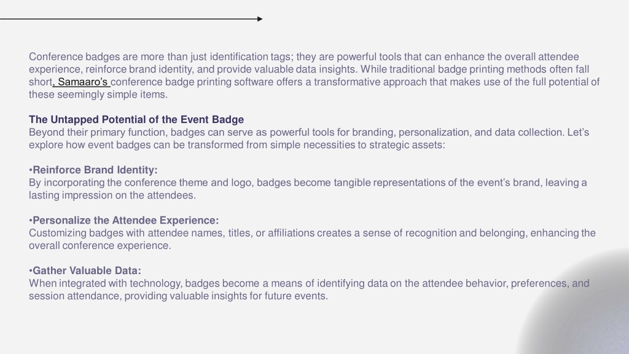629x354 pixels.
Task: Click the line "these seemingly simple items."
Action: click(x=98, y=94)
